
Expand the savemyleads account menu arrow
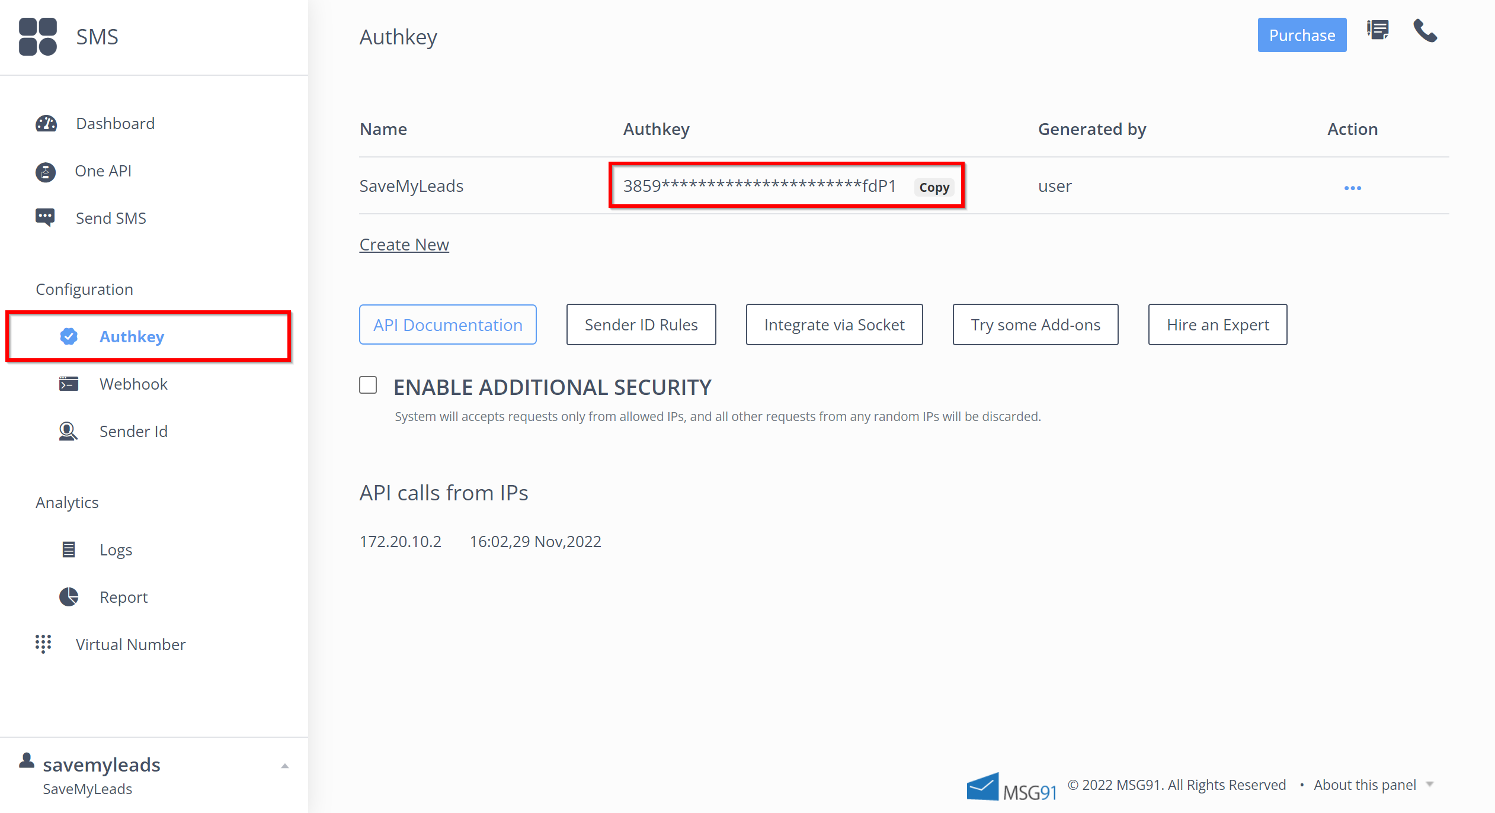point(285,766)
